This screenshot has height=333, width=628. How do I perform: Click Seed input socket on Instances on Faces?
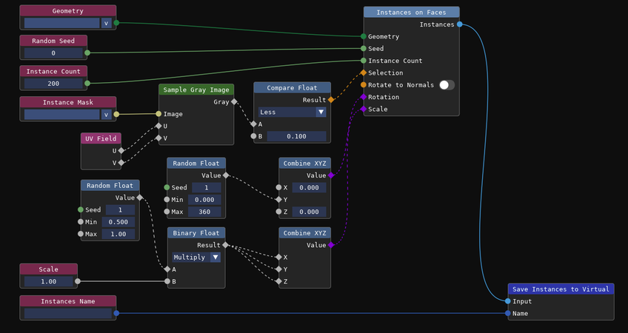pos(364,48)
